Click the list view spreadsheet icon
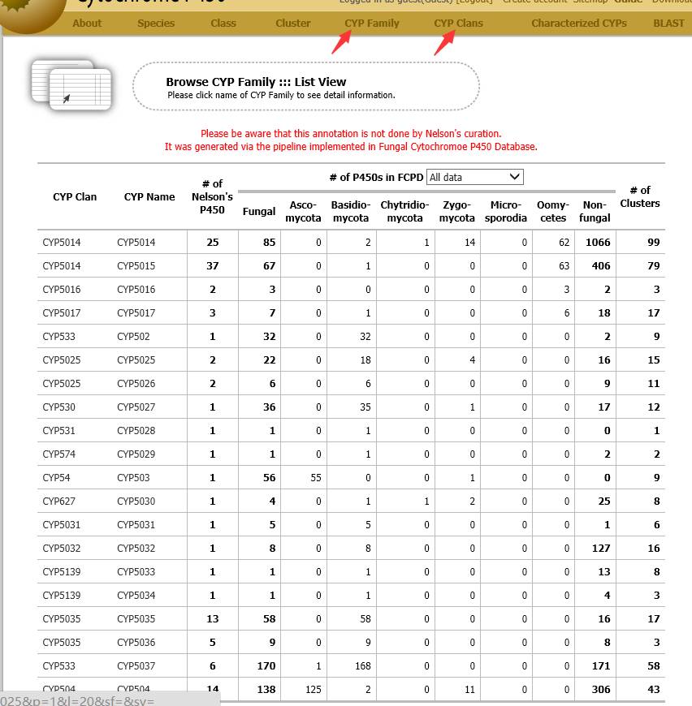The height and width of the screenshot is (706, 692). click(71, 84)
